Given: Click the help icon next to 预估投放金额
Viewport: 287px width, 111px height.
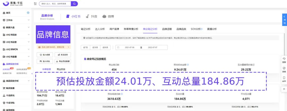Looking at the screenshot, I should coord(188,65).
